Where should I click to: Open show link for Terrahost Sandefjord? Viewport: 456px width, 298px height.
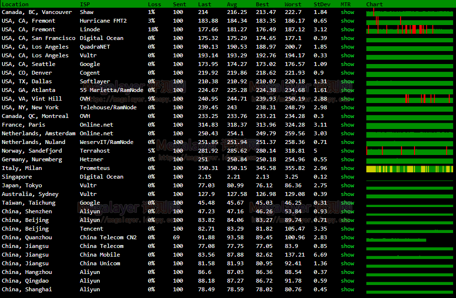348,151
